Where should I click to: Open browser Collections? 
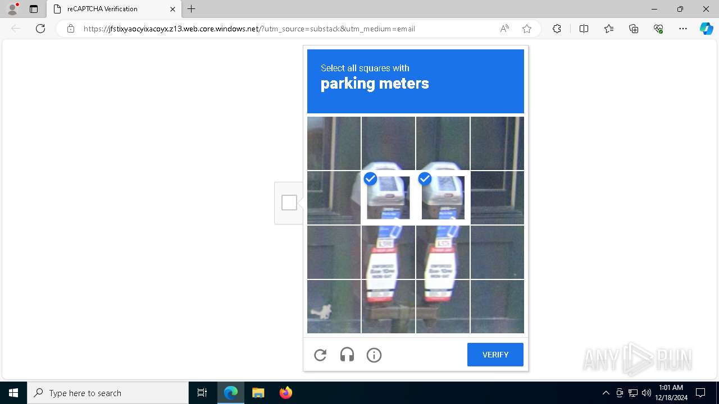(634, 29)
